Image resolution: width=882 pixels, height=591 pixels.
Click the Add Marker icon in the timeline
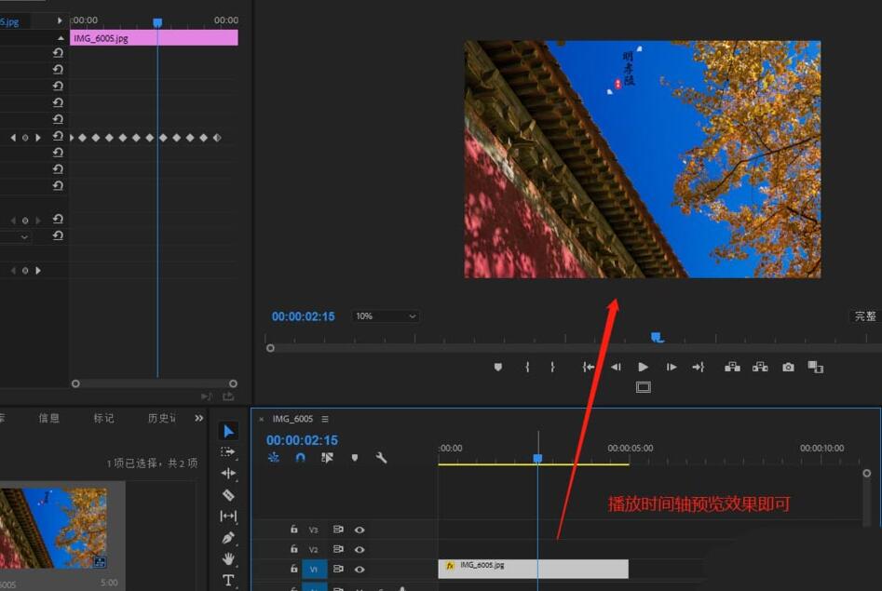(x=355, y=458)
